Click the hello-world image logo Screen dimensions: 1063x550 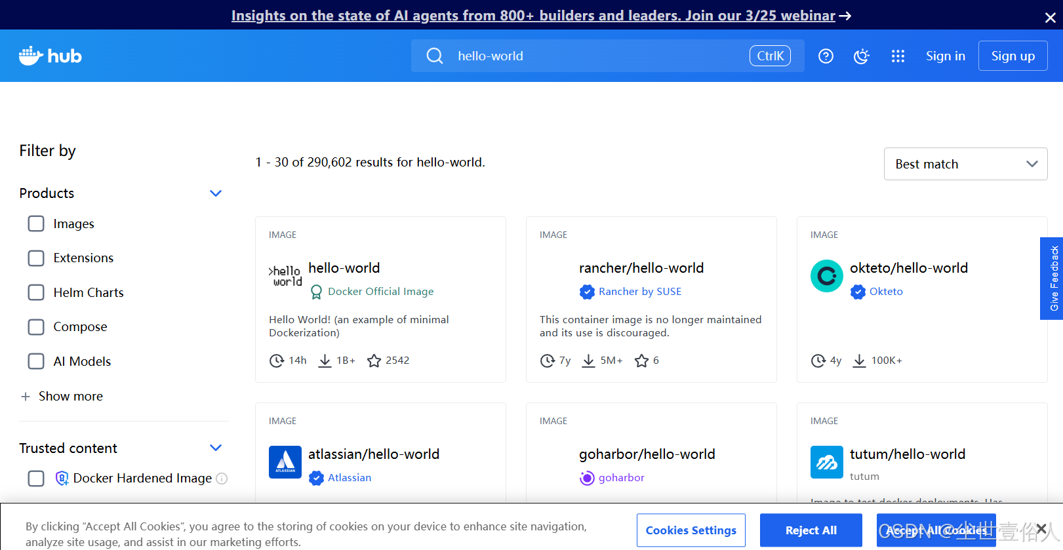(285, 276)
